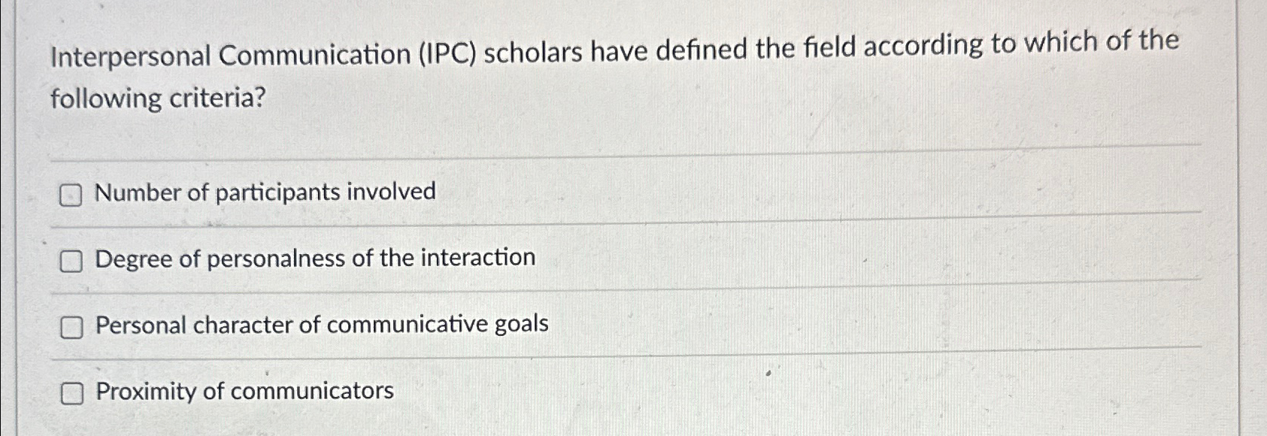Screen dimensions: 1267x436
Task: Check the 'Degree of personalness of the interaction' checkbox
Action: [72, 261]
